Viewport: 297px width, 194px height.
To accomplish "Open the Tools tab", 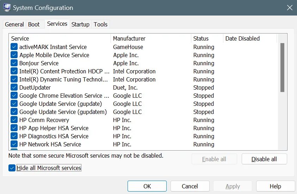I will pos(100,24).
